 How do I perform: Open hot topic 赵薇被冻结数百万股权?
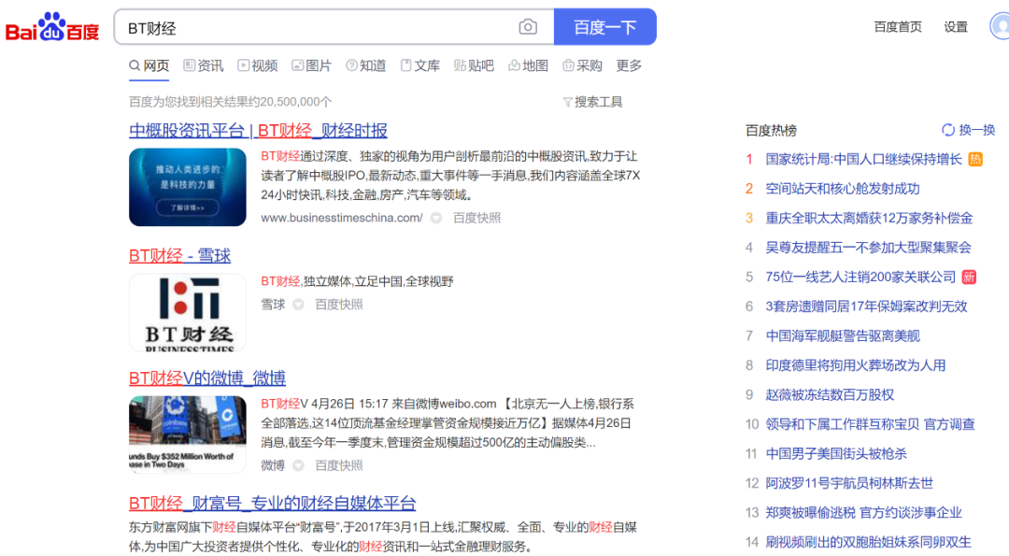(830, 396)
